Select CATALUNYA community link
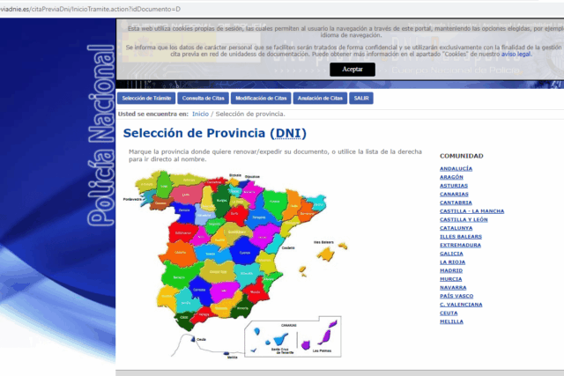This screenshot has height=376, width=564. coord(456,228)
